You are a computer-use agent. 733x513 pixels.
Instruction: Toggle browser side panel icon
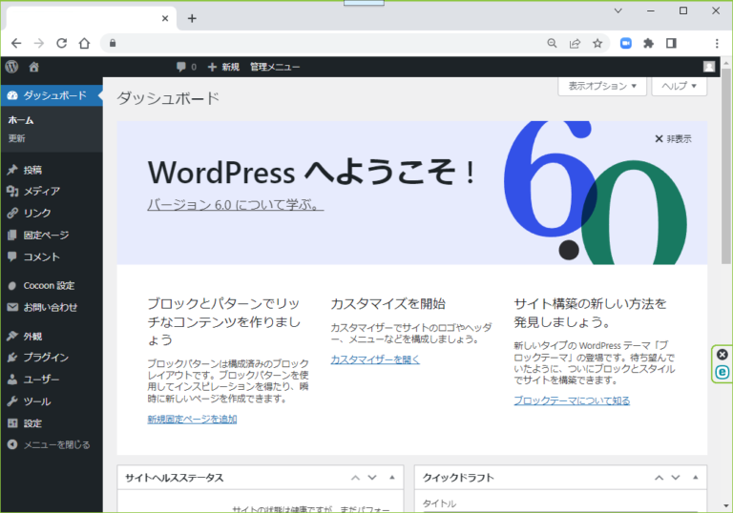tap(671, 44)
